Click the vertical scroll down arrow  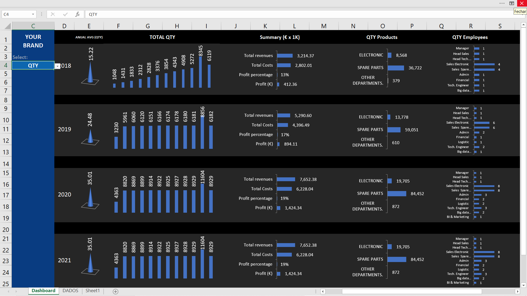tap(523, 285)
